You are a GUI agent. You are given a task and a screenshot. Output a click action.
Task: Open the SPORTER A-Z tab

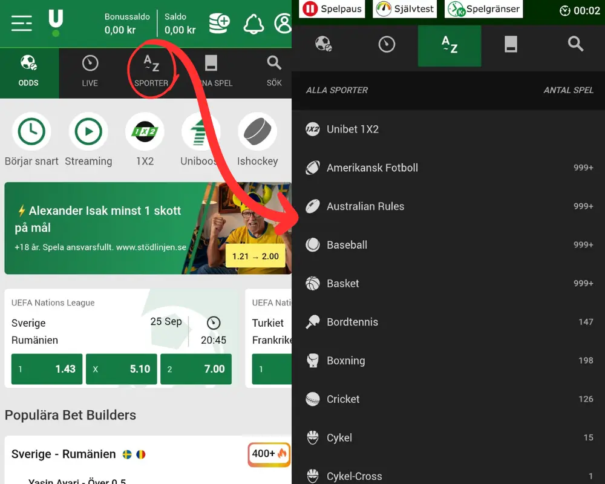coord(151,73)
